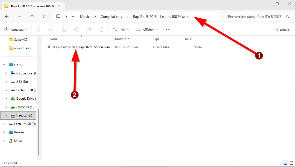Click the Cut scissors icon
This screenshot has height=167, width=296.
click(38, 29)
